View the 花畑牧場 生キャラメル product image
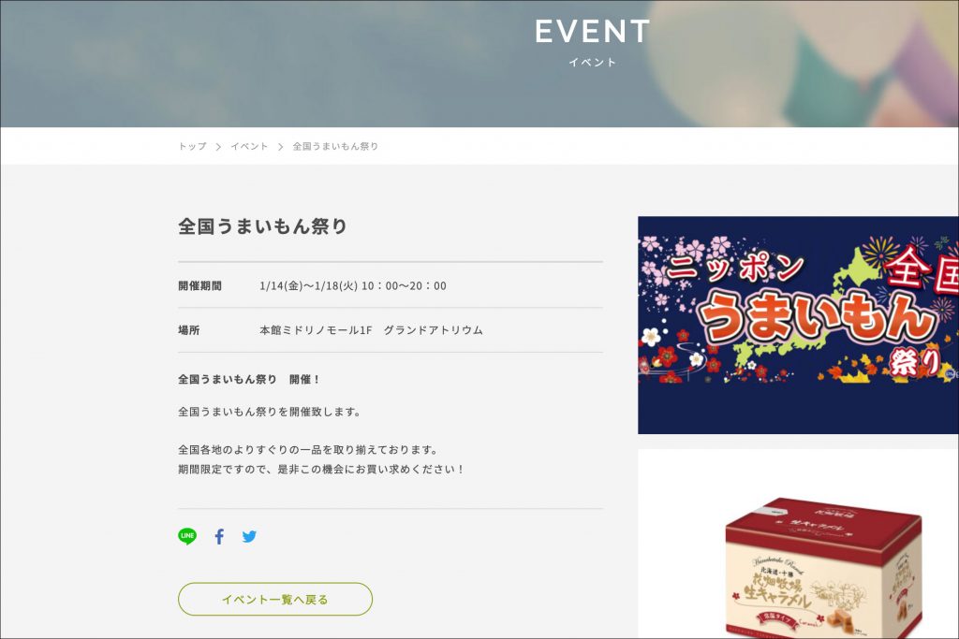The image size is (959, 639). 798,544
